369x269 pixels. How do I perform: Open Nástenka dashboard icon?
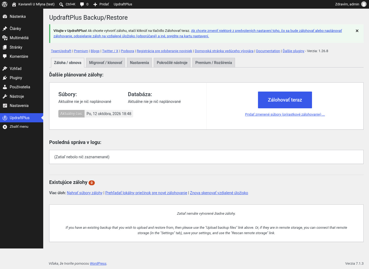tap(5, 16)
